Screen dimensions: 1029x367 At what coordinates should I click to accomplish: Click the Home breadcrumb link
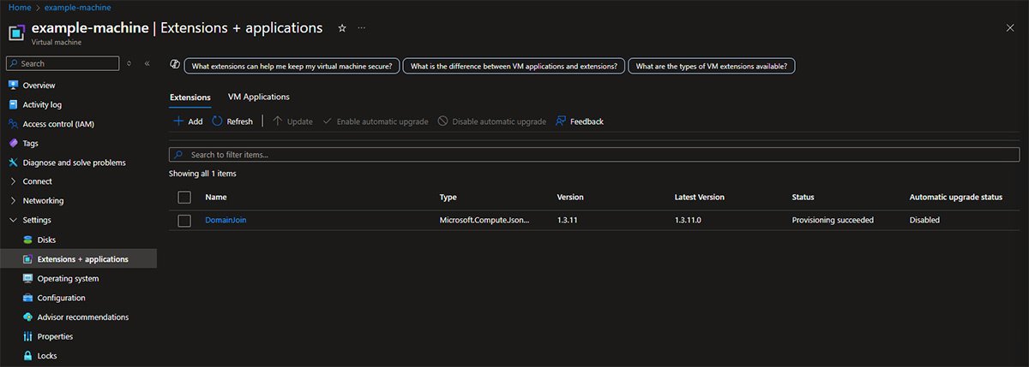(x=20, y=7)
